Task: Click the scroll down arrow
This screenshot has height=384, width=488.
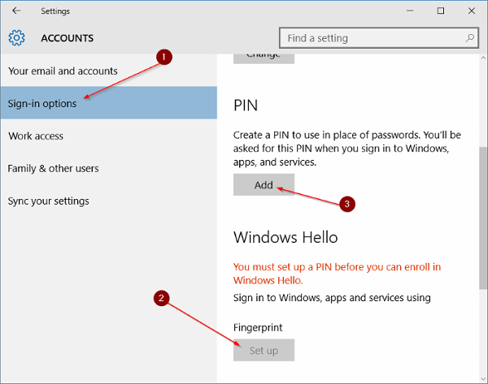Action: [x=483, y=377]
